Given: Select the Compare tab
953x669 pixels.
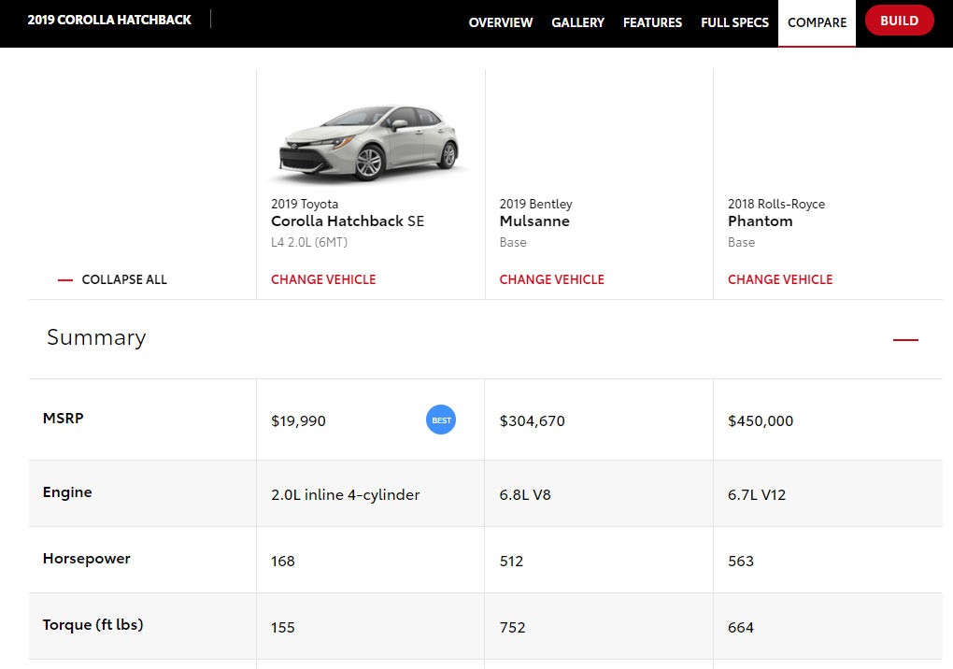Looking at the screenshot, I should (817, 22).
